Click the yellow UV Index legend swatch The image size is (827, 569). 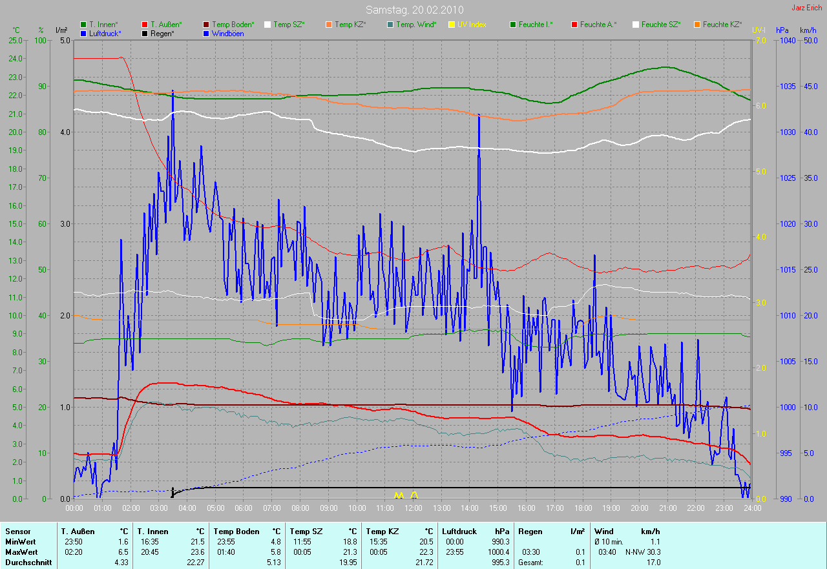452,25
